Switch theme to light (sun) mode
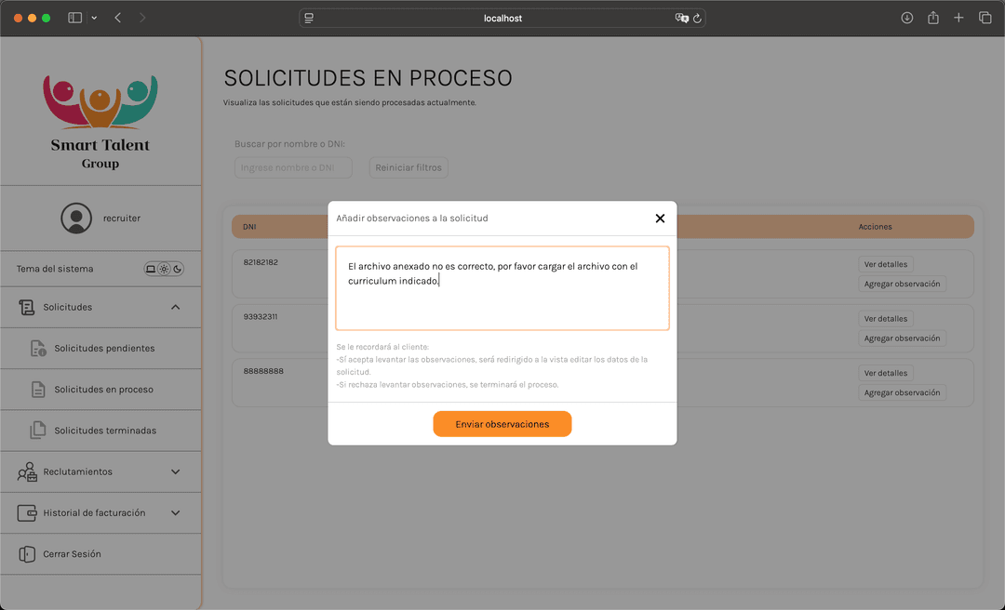The image size is (1005, 610). coord(164,270)
